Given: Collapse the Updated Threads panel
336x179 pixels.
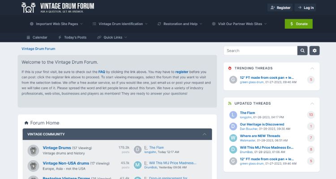Looking at the screenshot, I should 312,104.
